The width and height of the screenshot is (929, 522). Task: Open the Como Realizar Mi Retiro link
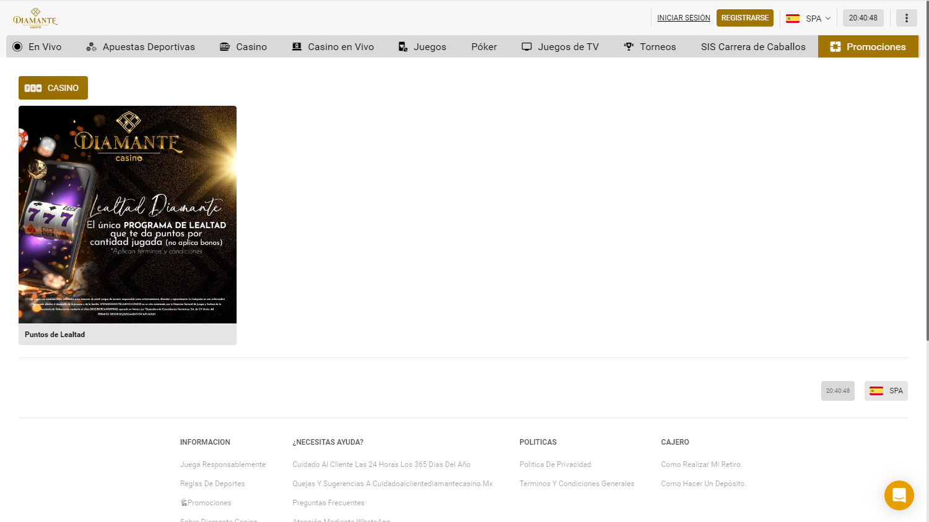(702, 464)
